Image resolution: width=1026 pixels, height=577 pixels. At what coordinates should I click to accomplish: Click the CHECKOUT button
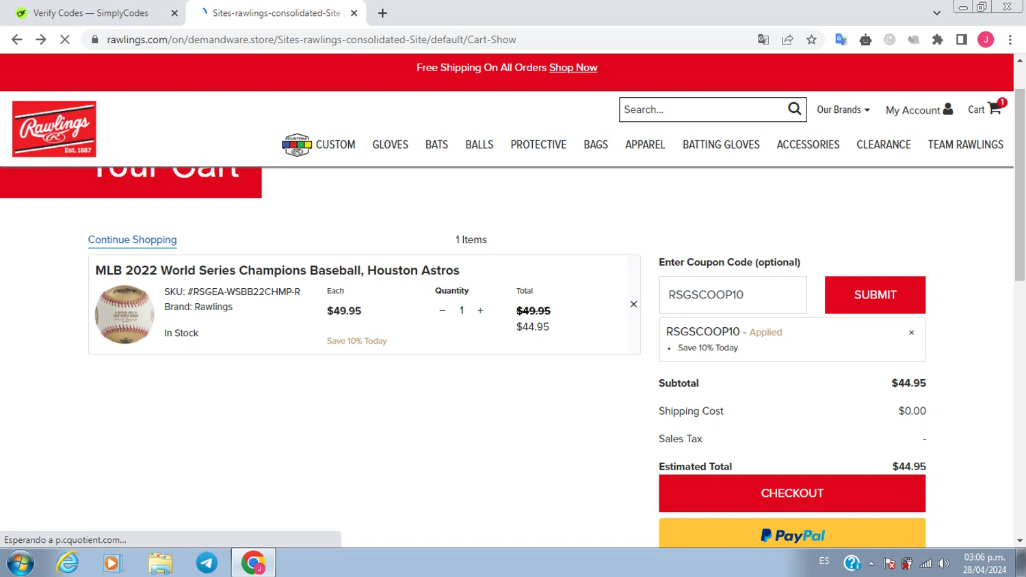[792, 493]
